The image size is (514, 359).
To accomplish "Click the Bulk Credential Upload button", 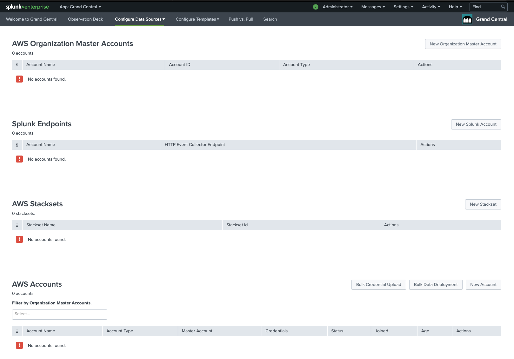I will click(x=378, y=285).
